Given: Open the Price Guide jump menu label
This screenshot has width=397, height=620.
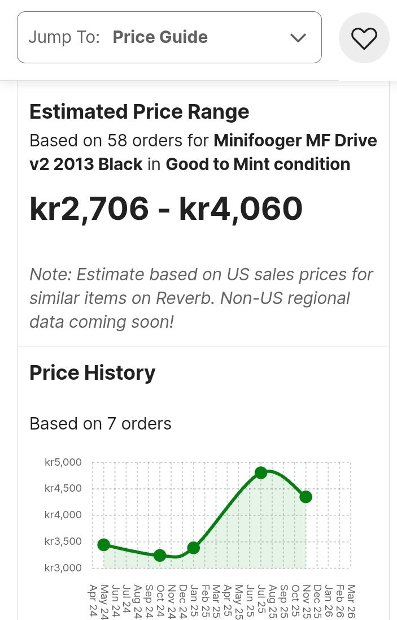Looking at the screenshot, I should click(160, 37).
